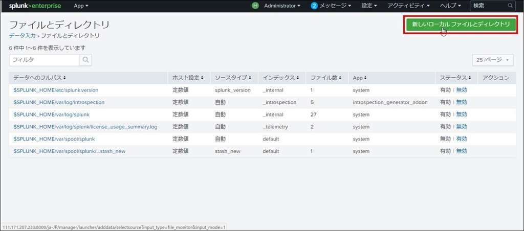Click the 6 件中 1〜6 件 results count text
524x231 pixels.
click(x=47, y=48)
